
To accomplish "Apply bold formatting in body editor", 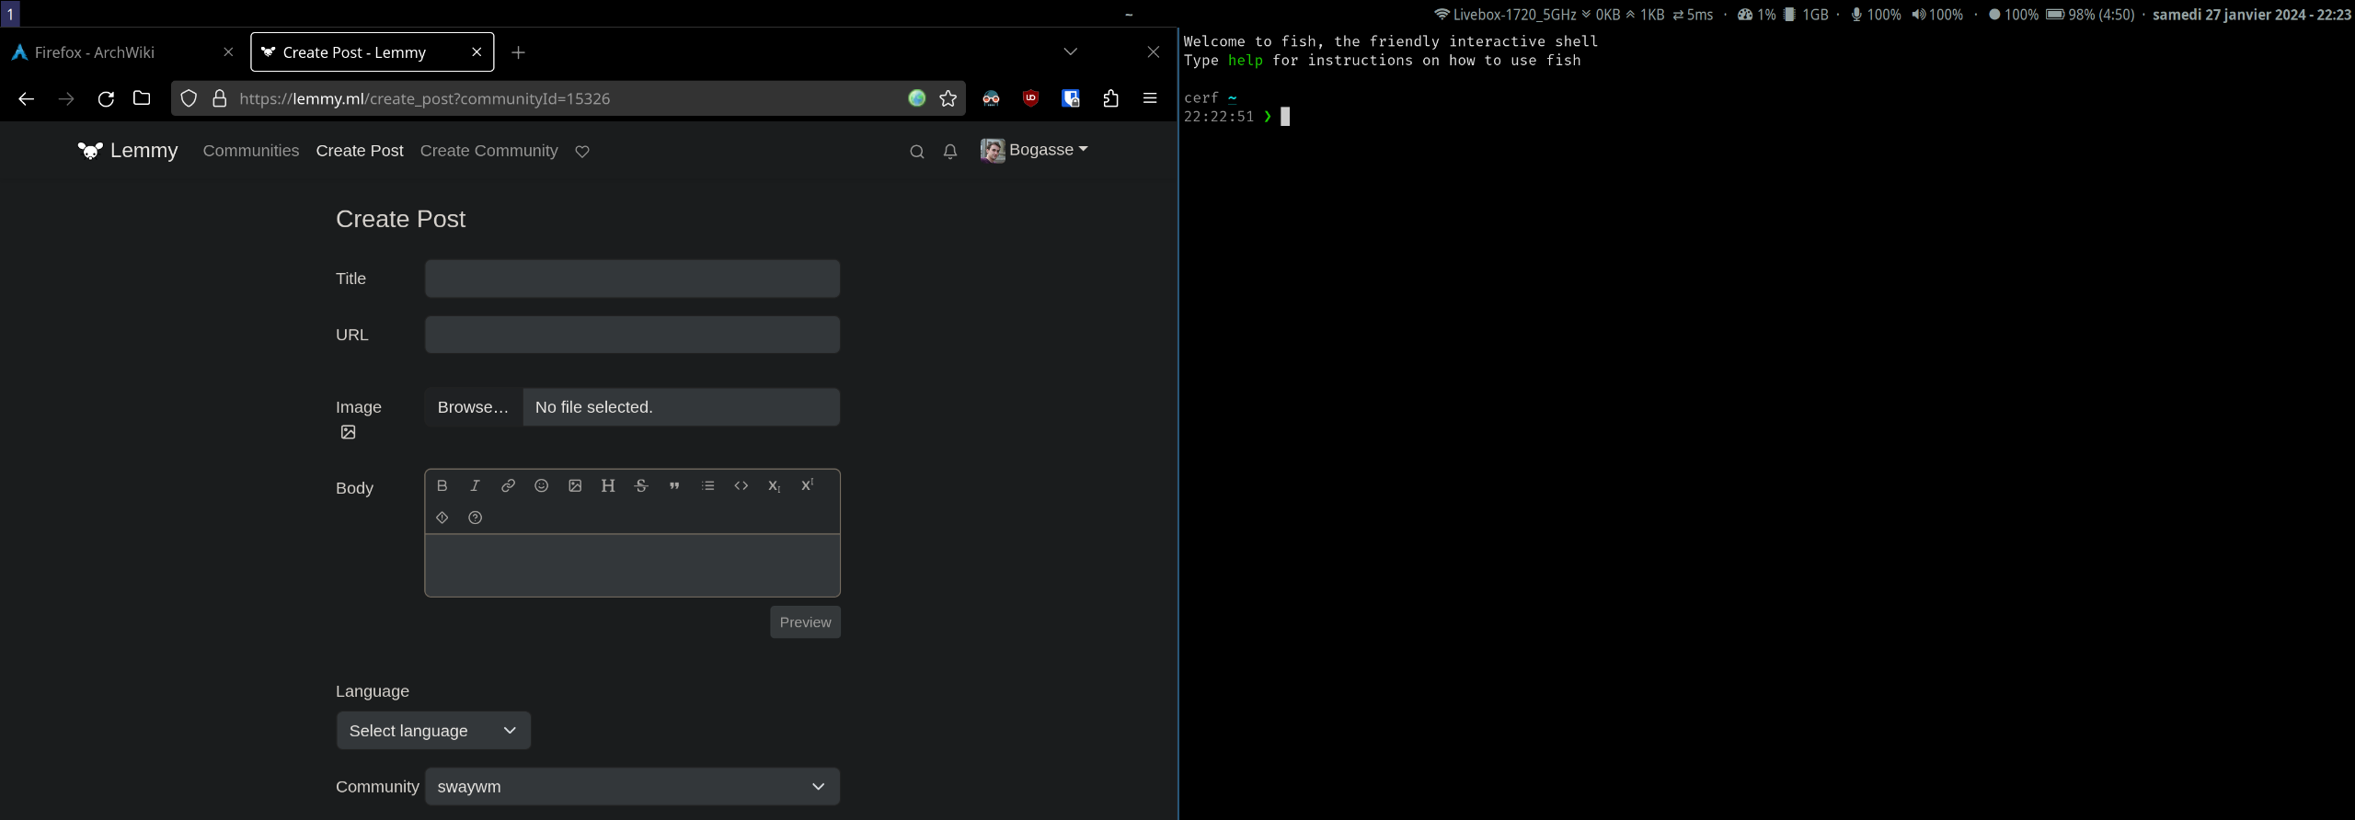I will [442, 485].
